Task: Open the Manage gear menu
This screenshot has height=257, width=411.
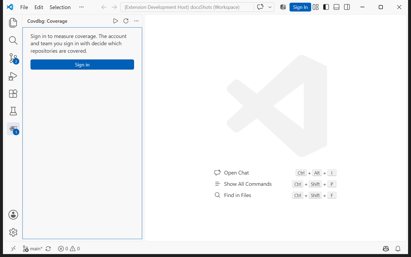Action: 13,232
